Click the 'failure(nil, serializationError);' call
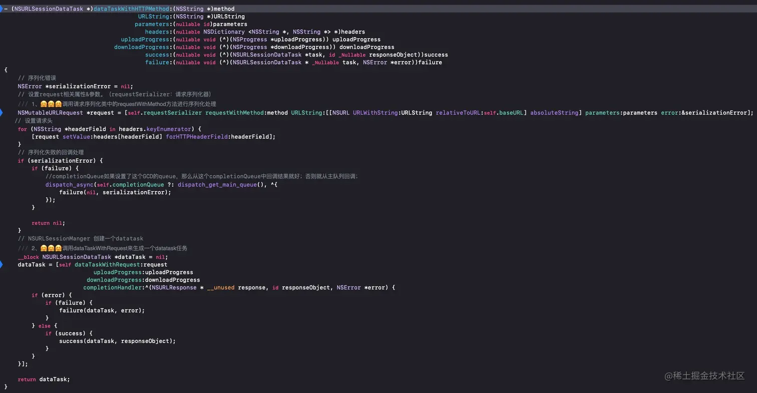Viewport: 757px width, 393px height. coord(115,192)
